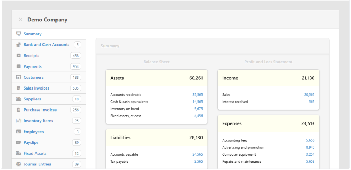Image resolution: width=351 pixels, height=170 pixels.
Task: Click the 5 count badge for Bank Accounts
Action: coord(78,45)
